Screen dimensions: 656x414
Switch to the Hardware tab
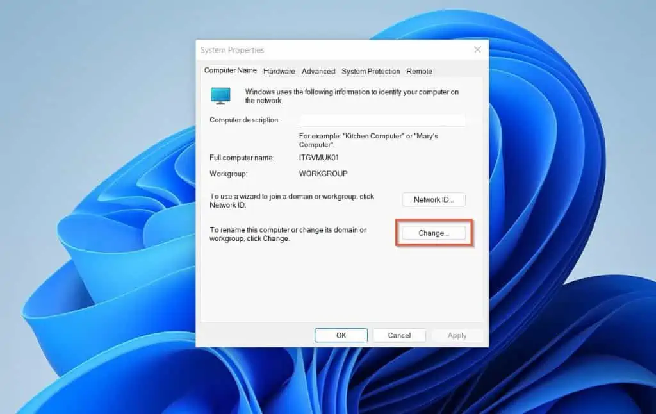pos(279,71)
